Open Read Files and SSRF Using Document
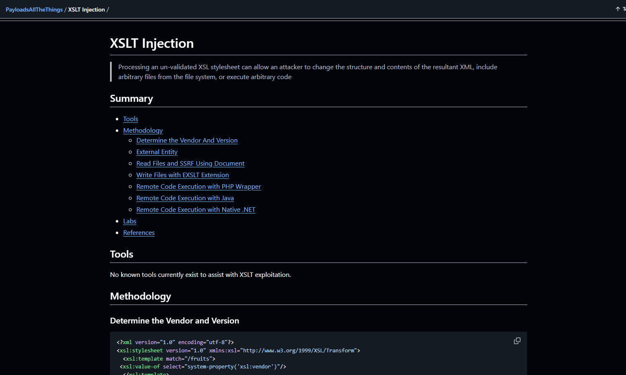The width and height of the screenshot is (626, 375). point(190,163)
